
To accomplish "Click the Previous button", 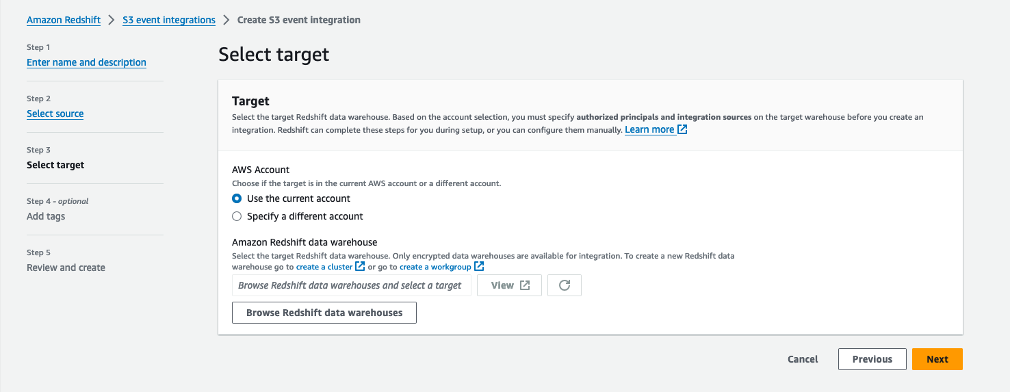I will (872, 359).
